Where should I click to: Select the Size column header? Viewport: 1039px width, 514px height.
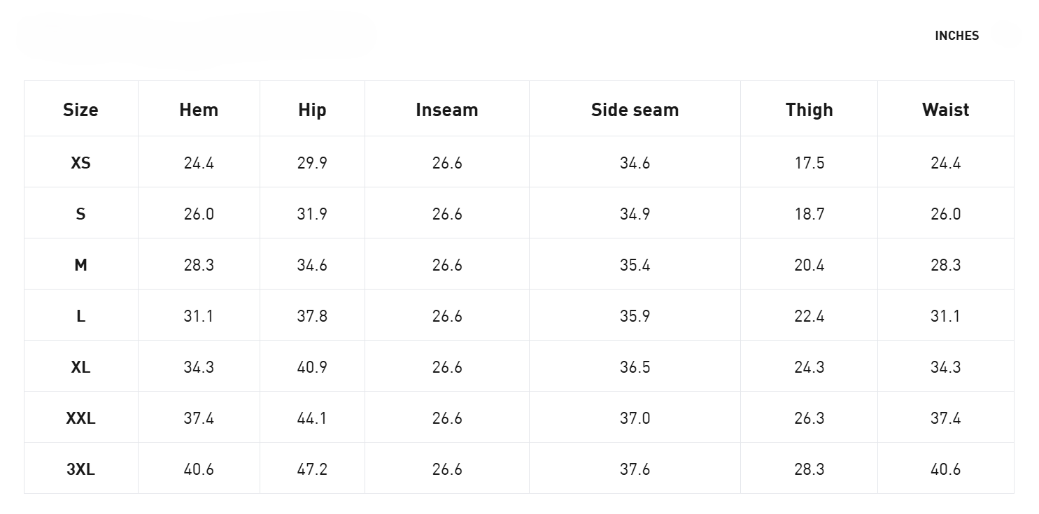point(80,110)
